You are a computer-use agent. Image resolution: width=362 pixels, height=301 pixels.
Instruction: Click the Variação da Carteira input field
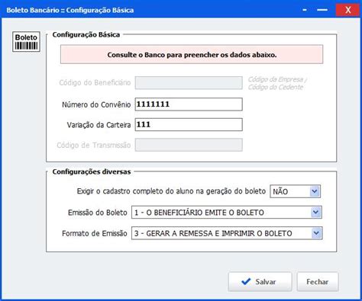[x=189, y=125]
